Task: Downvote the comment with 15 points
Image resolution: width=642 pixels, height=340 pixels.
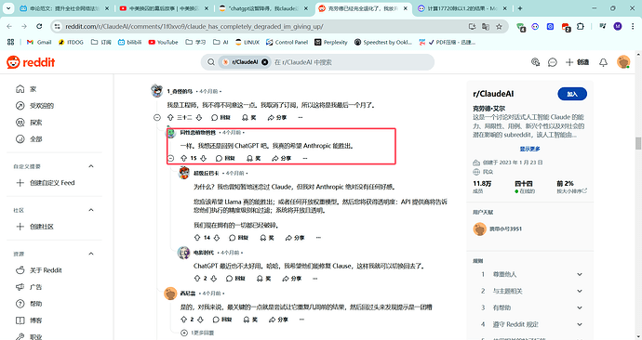Action: coord(203,158)
